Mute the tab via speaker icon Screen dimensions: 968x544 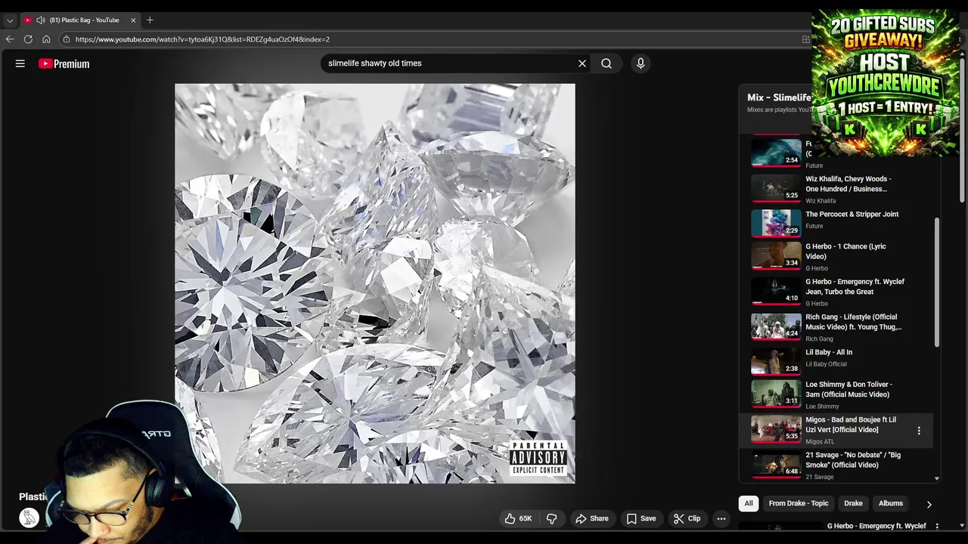(x=41, y=20)
